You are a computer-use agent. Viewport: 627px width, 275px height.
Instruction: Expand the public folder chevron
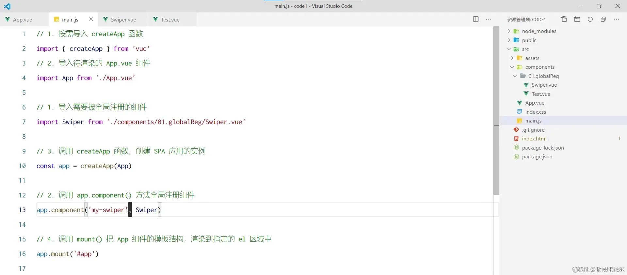click(x=509, y=40)
